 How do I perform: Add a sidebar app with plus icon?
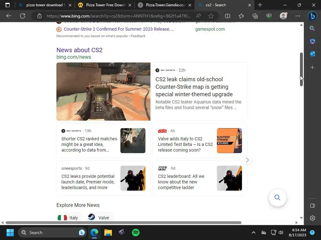coord(312,67)
